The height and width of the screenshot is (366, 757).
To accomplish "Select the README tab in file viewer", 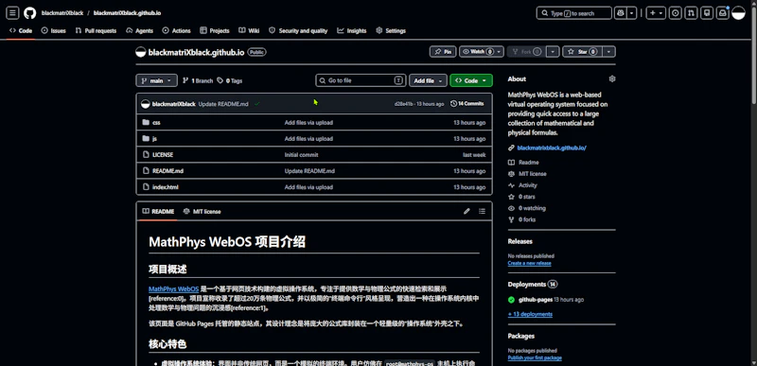I will (x=158, y=211).
